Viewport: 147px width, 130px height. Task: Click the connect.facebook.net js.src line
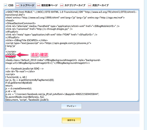[x=52, y=94]
